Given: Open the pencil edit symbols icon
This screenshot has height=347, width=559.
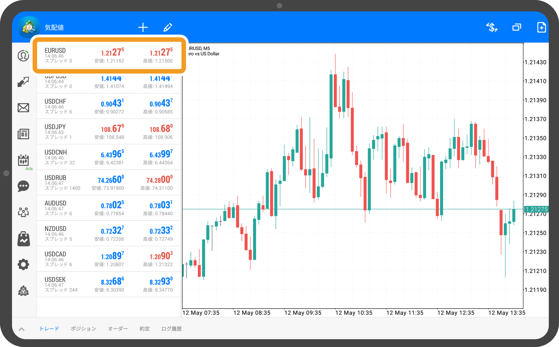Looking at the screenshot, I should click(168, 28).
